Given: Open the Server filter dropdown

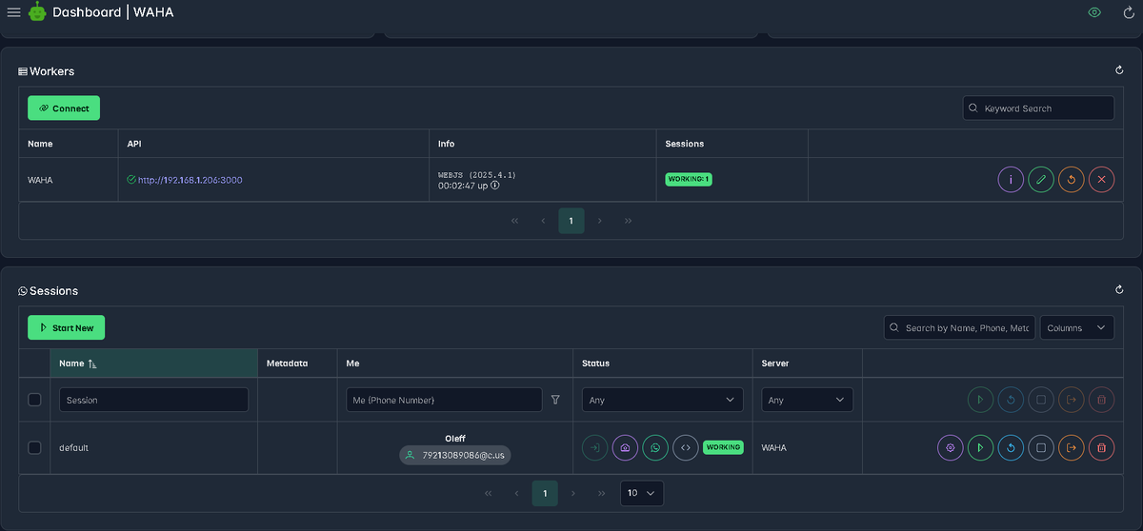Looking at the screenshot, I should coord(807,400).
